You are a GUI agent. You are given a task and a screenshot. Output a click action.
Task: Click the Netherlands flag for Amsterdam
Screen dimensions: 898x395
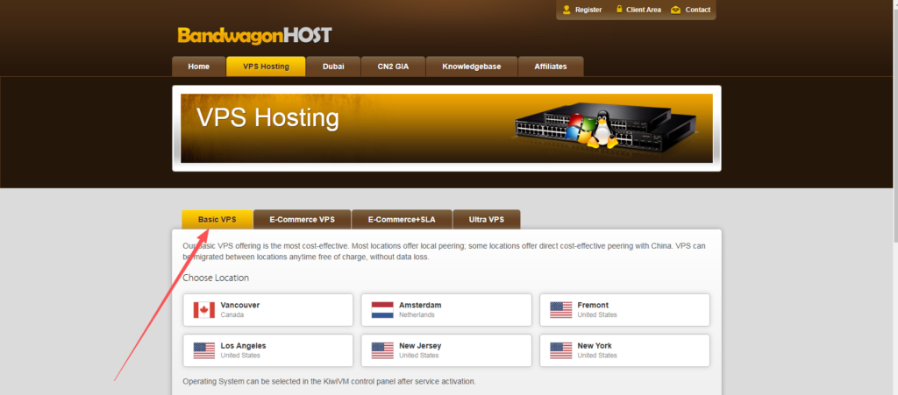tap(382, 309)
